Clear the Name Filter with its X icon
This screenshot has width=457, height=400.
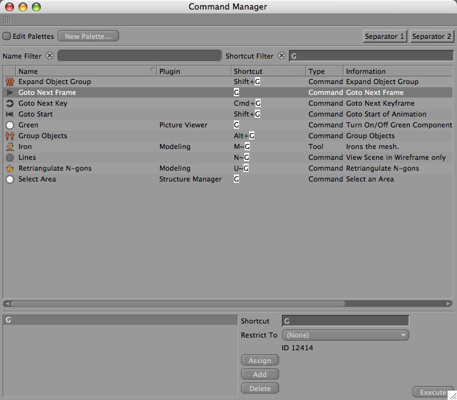[x=50, y=56]
